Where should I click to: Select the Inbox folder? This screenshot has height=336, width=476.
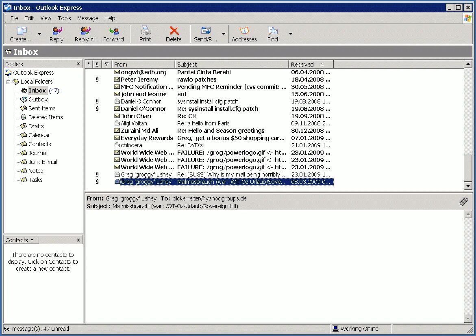click(x=37, y=90)
